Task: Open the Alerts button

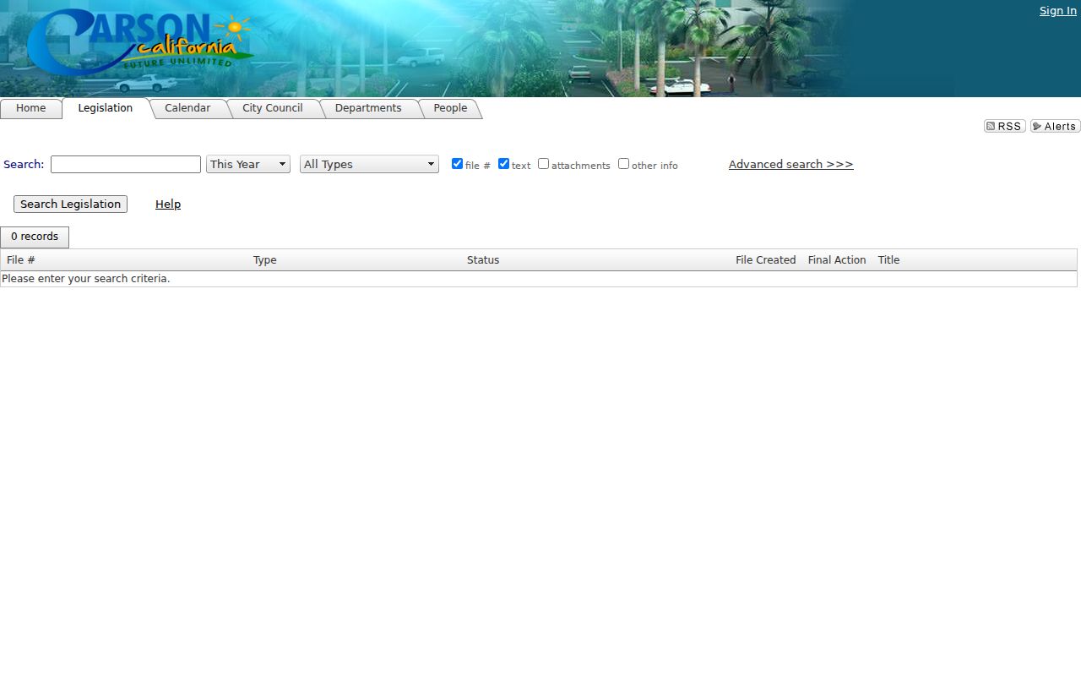Action: (x=1056, y=126)
